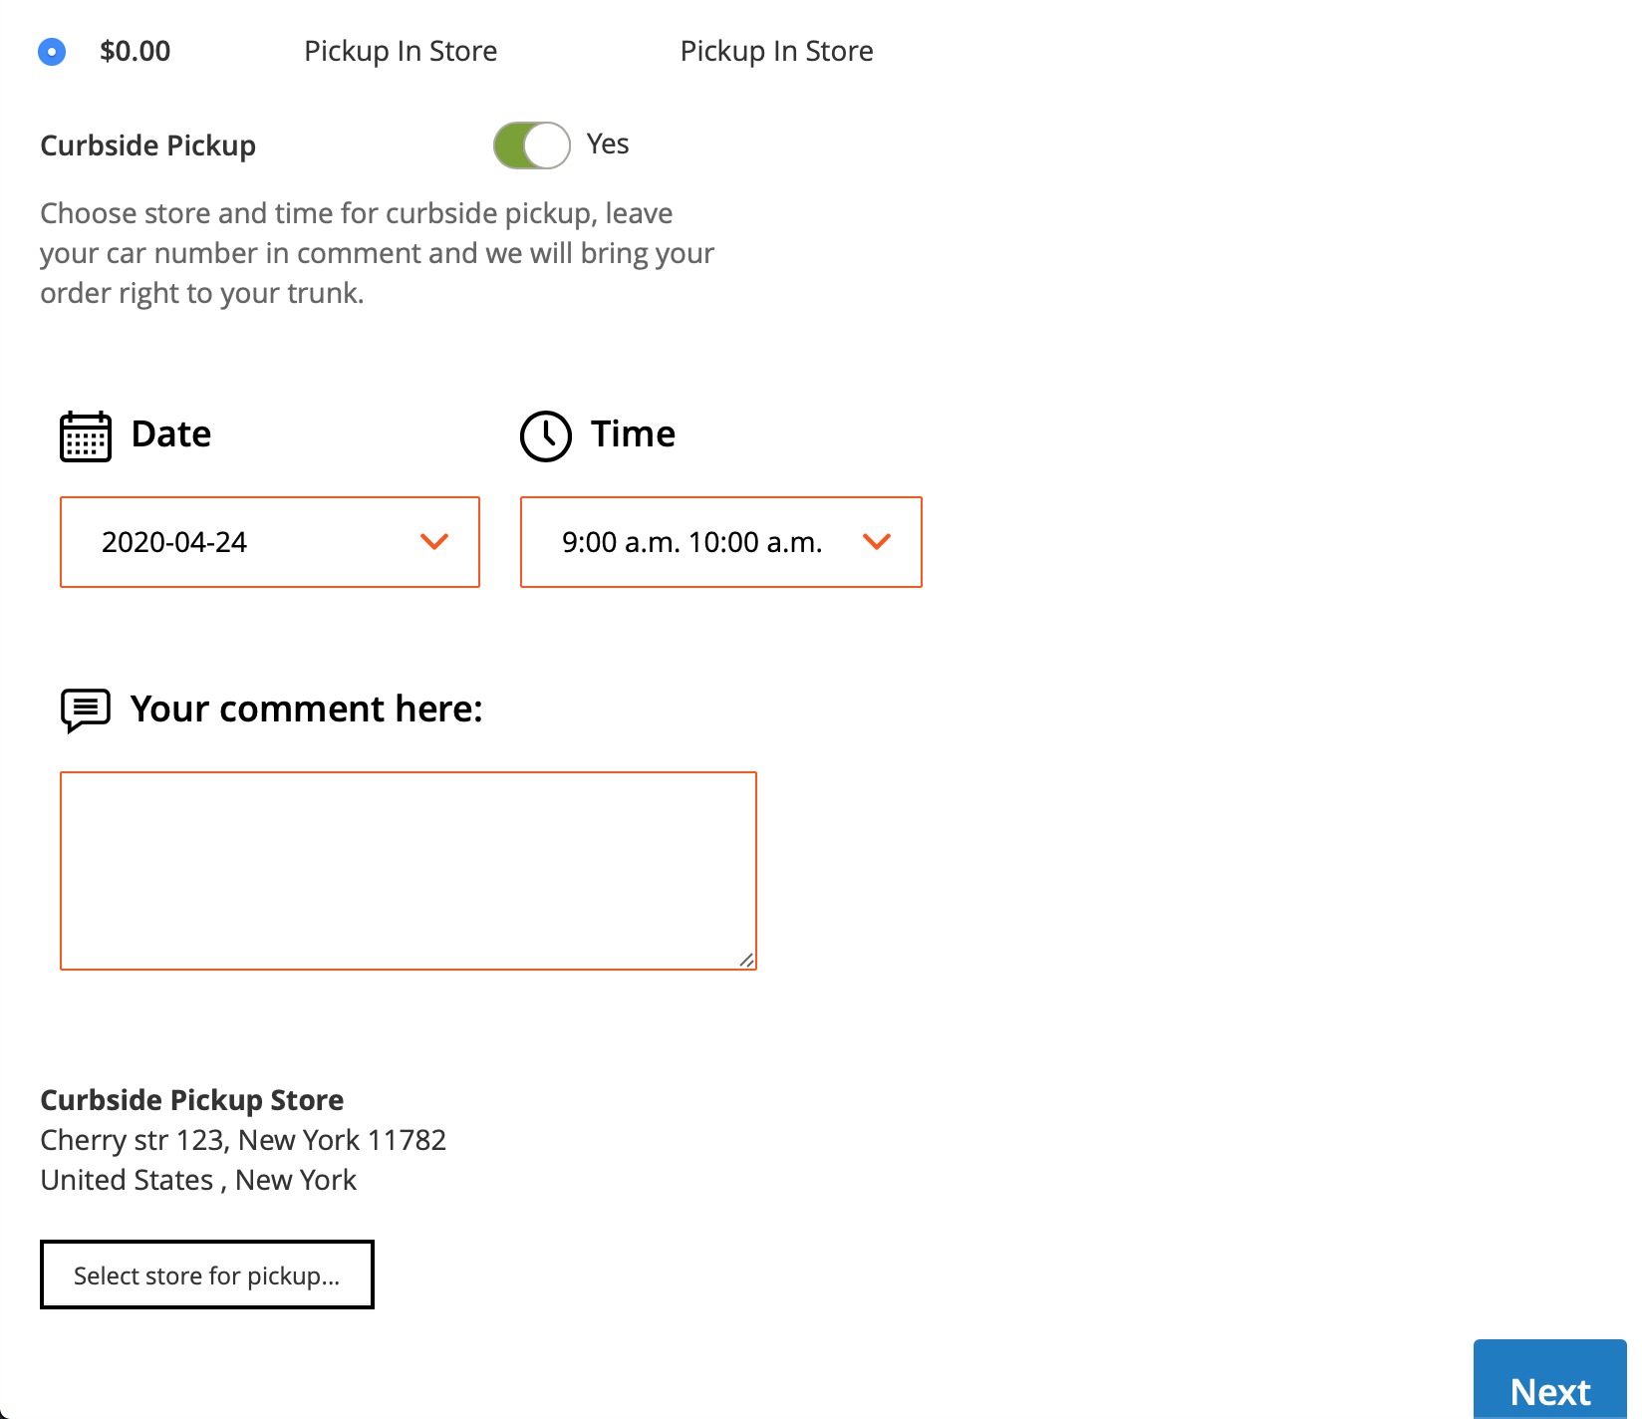The height and width of the screenshot is (1419, 1642).
Task: Click the Your comment here heading
Action: point(307,709)
